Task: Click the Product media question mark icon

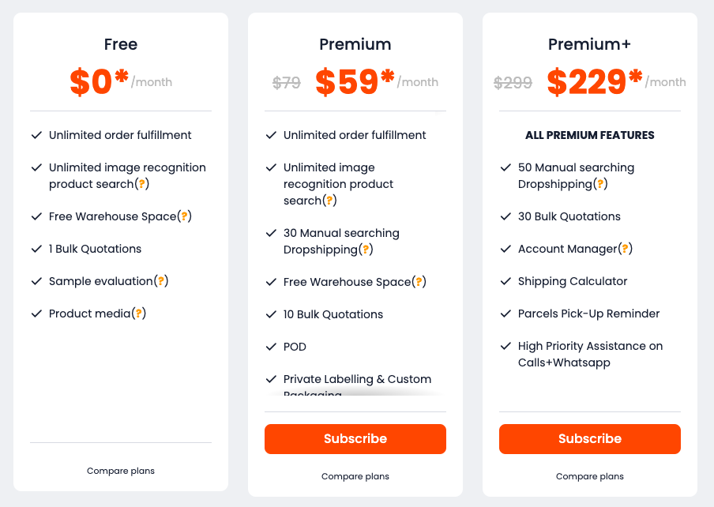Action: 139,314
